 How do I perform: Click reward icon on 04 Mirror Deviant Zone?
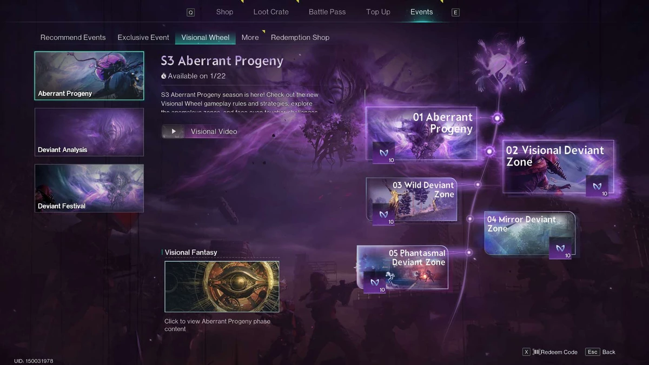[560, 248]
